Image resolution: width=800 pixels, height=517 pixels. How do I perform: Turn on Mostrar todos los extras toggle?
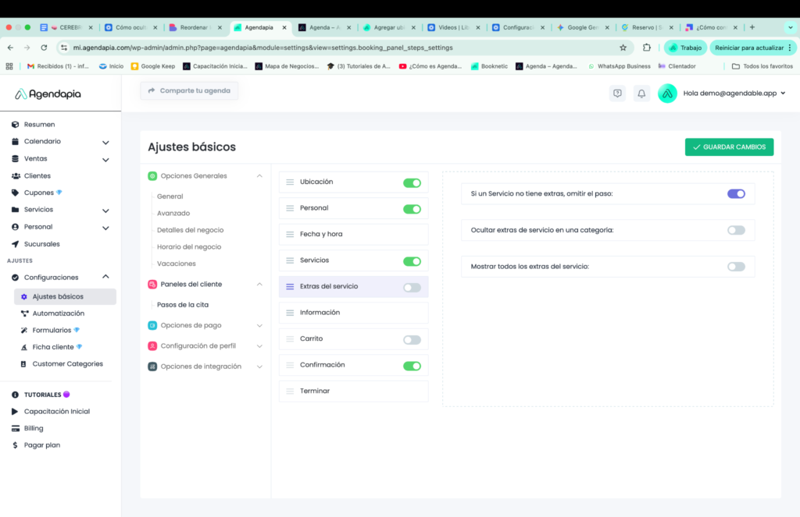point(736,267)
